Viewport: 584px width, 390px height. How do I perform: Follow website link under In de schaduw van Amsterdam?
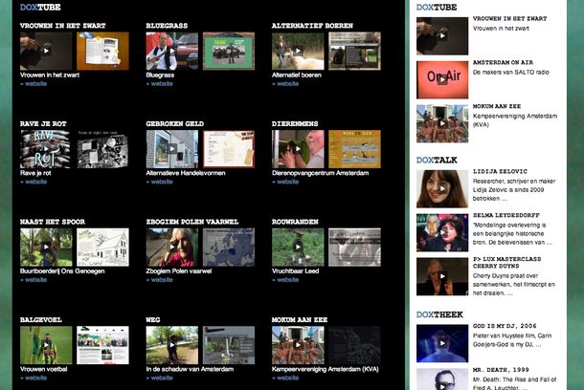[160, 379]
